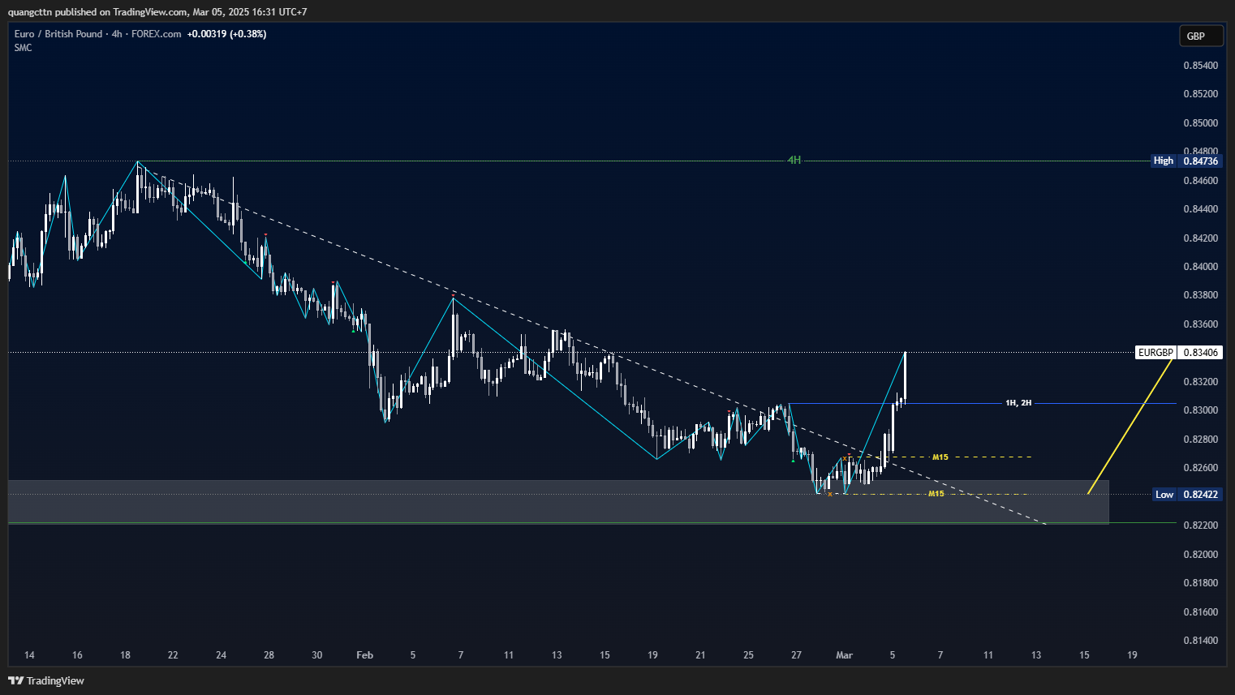Click date 30 on the time axis

point(316,655)
